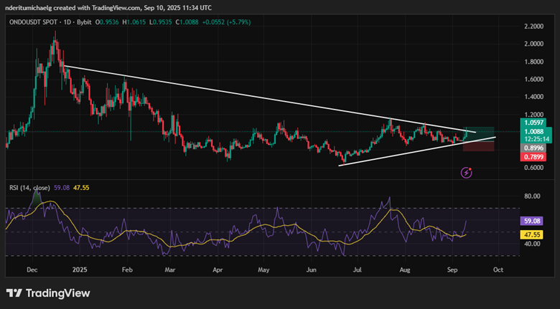Open the TradingView wordmark link

[58, 293]
